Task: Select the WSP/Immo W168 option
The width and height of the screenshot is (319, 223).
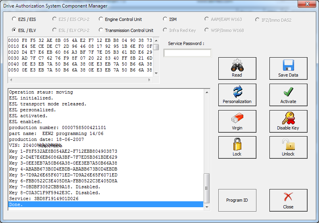Action: point(206,30)
